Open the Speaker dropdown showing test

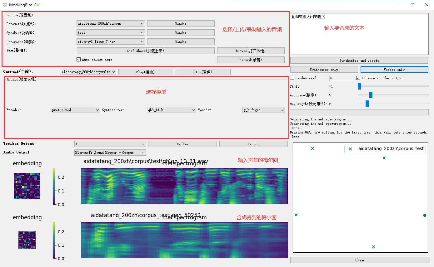point(111,32)
